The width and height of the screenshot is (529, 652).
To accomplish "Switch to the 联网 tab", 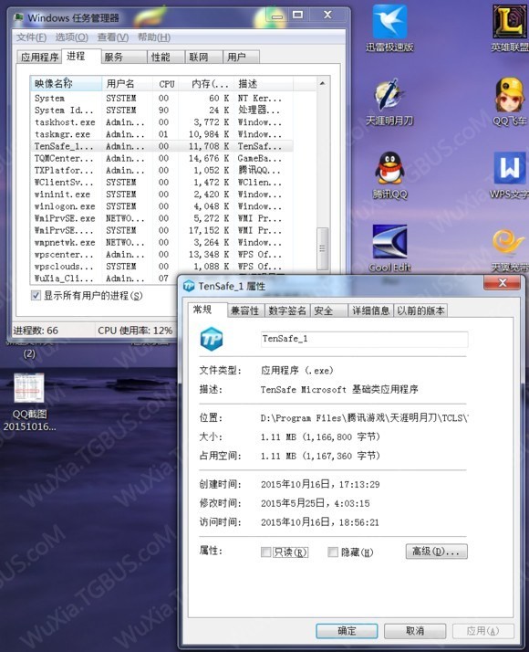I will 203,57.
